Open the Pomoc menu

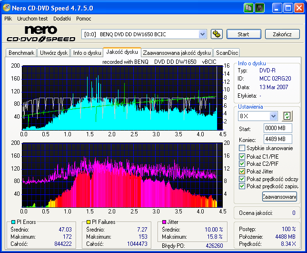(84, 19)
